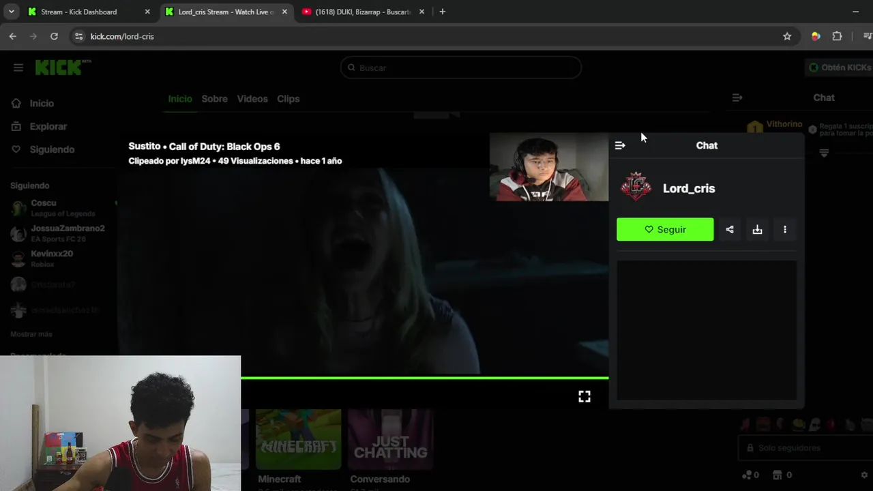Open Lord_cris channel name link
The height and width of the screenshot is (491, 873).
click(x=689, y=188)
